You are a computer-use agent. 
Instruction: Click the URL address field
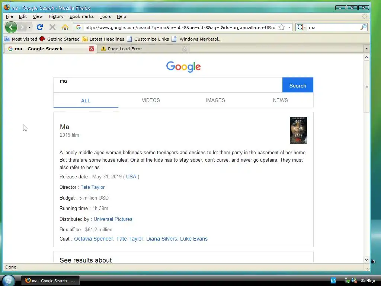coord(181,27)
